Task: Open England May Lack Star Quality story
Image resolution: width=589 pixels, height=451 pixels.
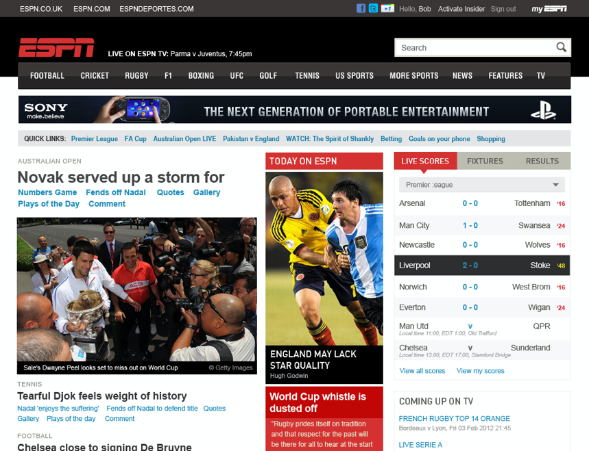Action: (313, 359)
